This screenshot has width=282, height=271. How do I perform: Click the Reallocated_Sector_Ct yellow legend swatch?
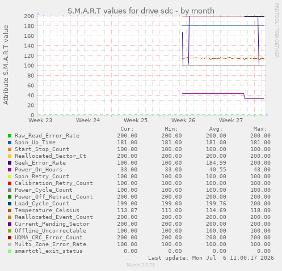coord(10,156)
